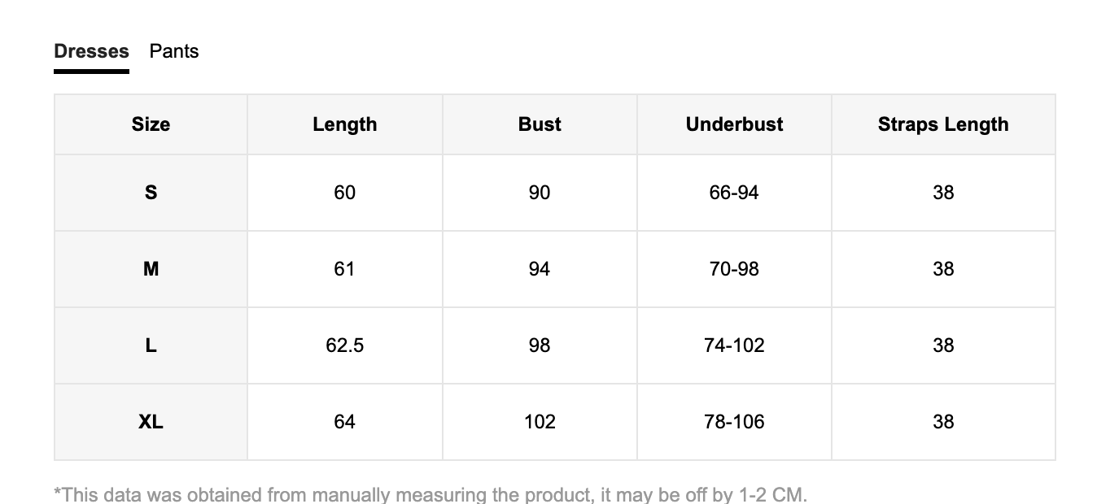Screen dimensions: 1110x504
Task: Select the S size row label
Action: tap(151, 193)
